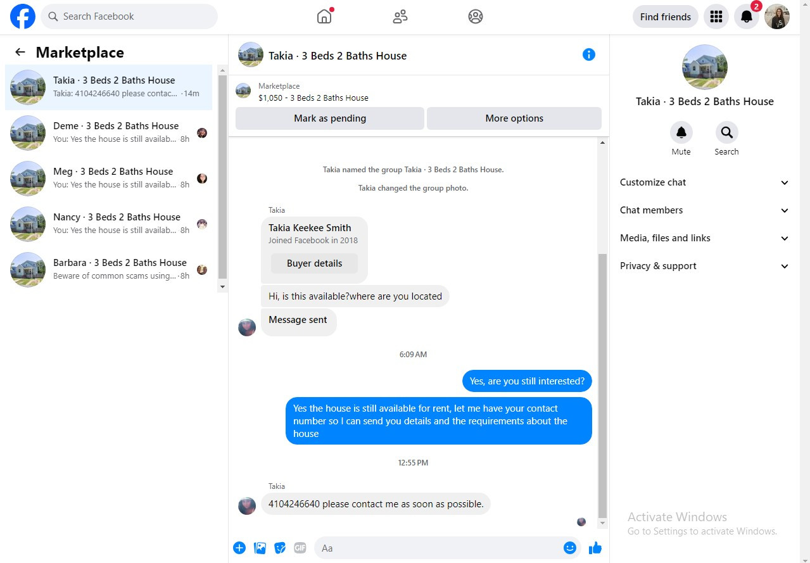Click the listing house image in header
Screen dimensions: 810x563
point(251,54)
